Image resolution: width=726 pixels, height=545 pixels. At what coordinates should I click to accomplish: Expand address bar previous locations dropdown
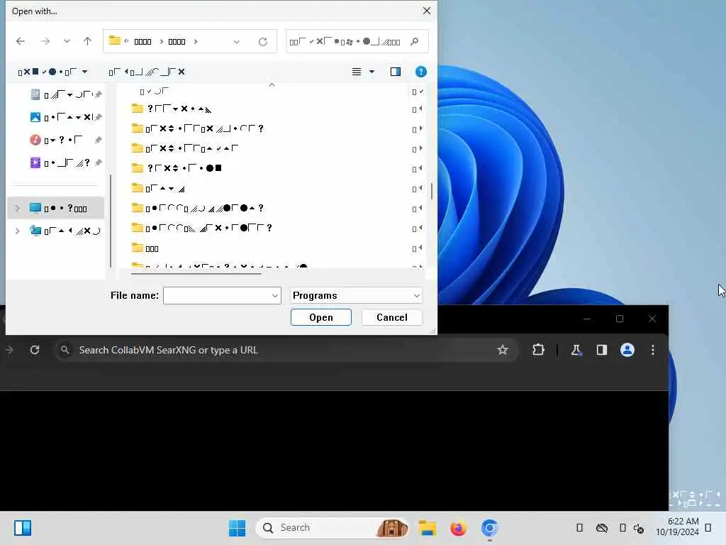[237, 42]
